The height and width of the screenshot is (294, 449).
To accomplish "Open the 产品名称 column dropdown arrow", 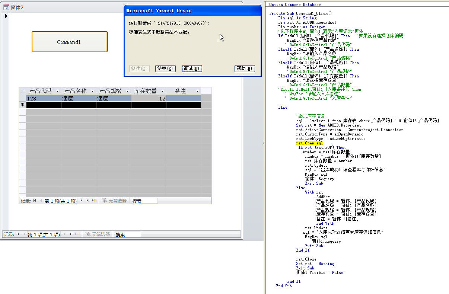I will tap(92, 91).
